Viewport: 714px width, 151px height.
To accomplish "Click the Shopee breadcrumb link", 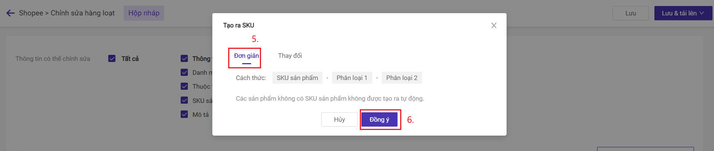I will (x=31, y=13).
